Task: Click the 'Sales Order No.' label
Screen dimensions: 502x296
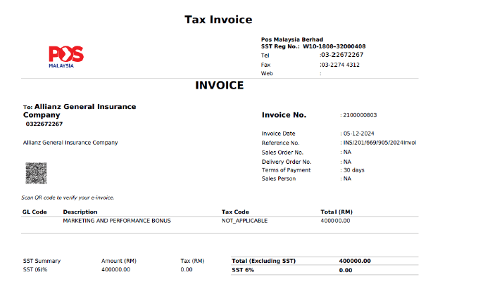Action: click(282, 153)
